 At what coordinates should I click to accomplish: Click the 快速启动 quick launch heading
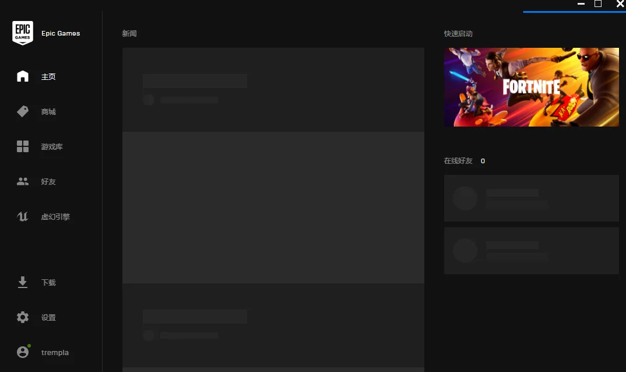(458, 34)
